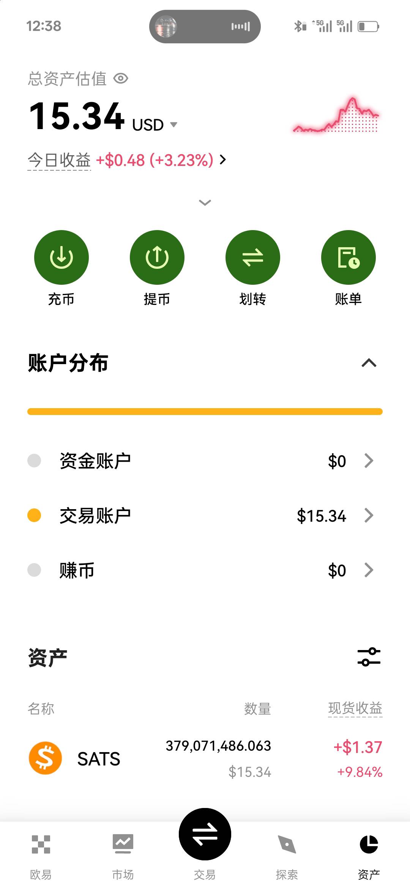View today's earnings +$0.48 details
Screen dimensions: 410x890
coord(161,160)
